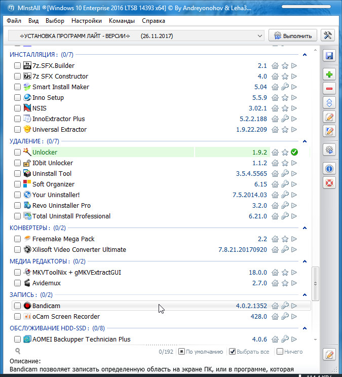Collapse the УДАЛЕНИЕ section
The height and width of the screenshot is (377, 342).
[305, 141]
